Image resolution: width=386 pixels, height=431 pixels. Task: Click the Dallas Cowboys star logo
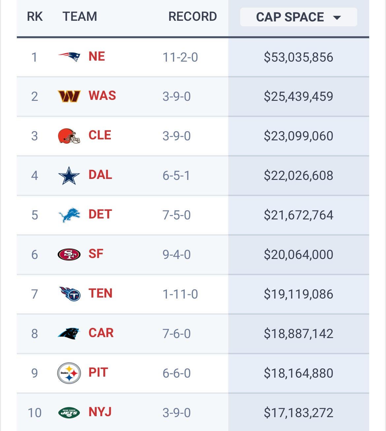coord(69,175)
